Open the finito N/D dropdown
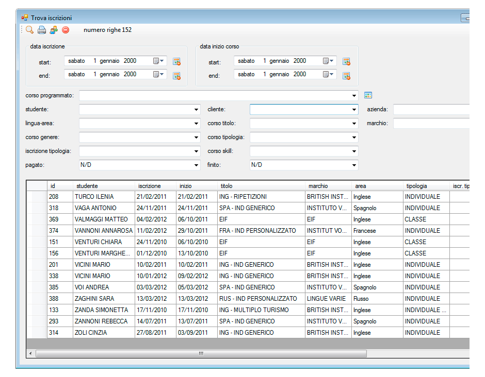Screen dimensions: 485x377 pyautogui.click(x=354, y=165)
